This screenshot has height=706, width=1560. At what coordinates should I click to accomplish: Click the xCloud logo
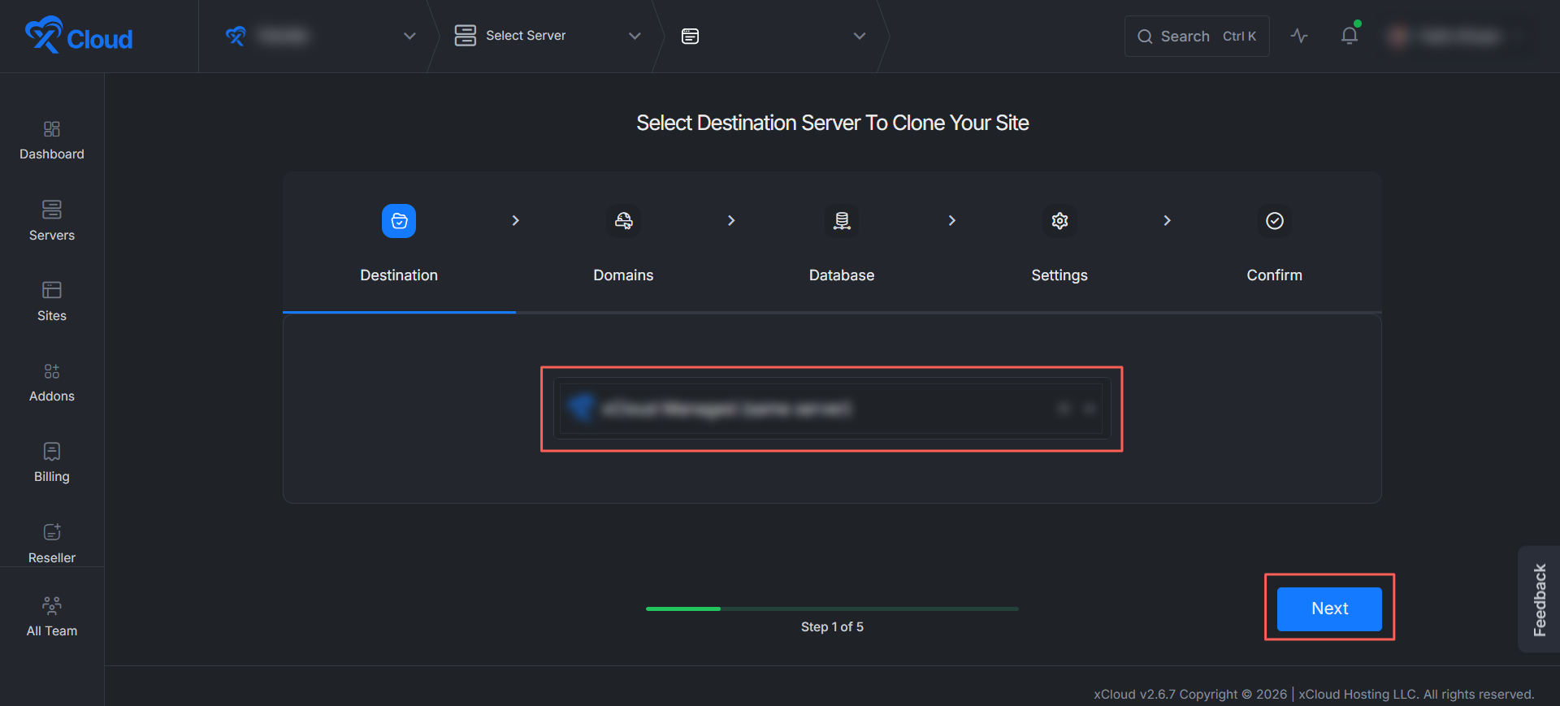pos(79,36)
